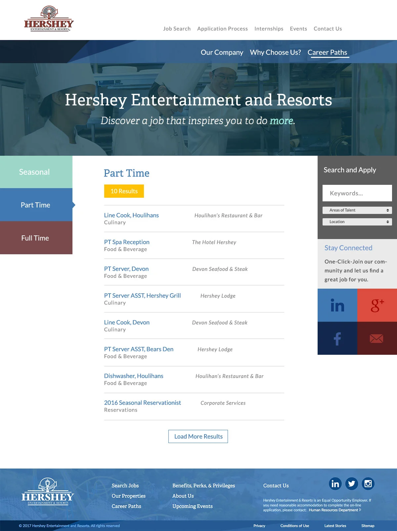Image resolution: width=397 pixels, height=531 pixels.
Task: Open the Twitter icon in the footer
Action: 352,484
